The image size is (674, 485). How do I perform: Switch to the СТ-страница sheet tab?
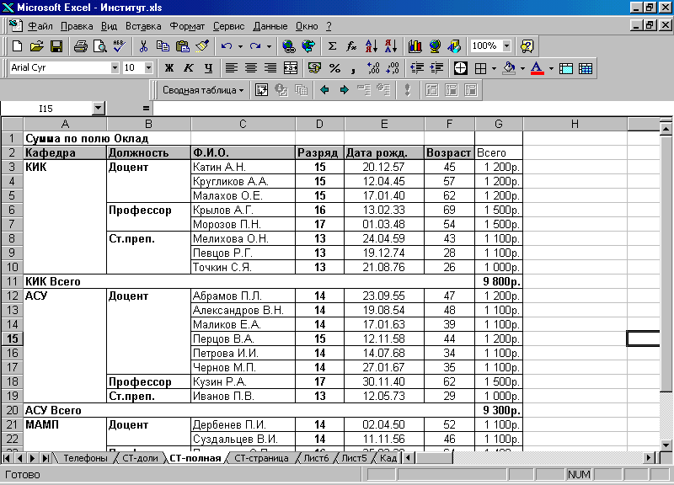[261, 458]
